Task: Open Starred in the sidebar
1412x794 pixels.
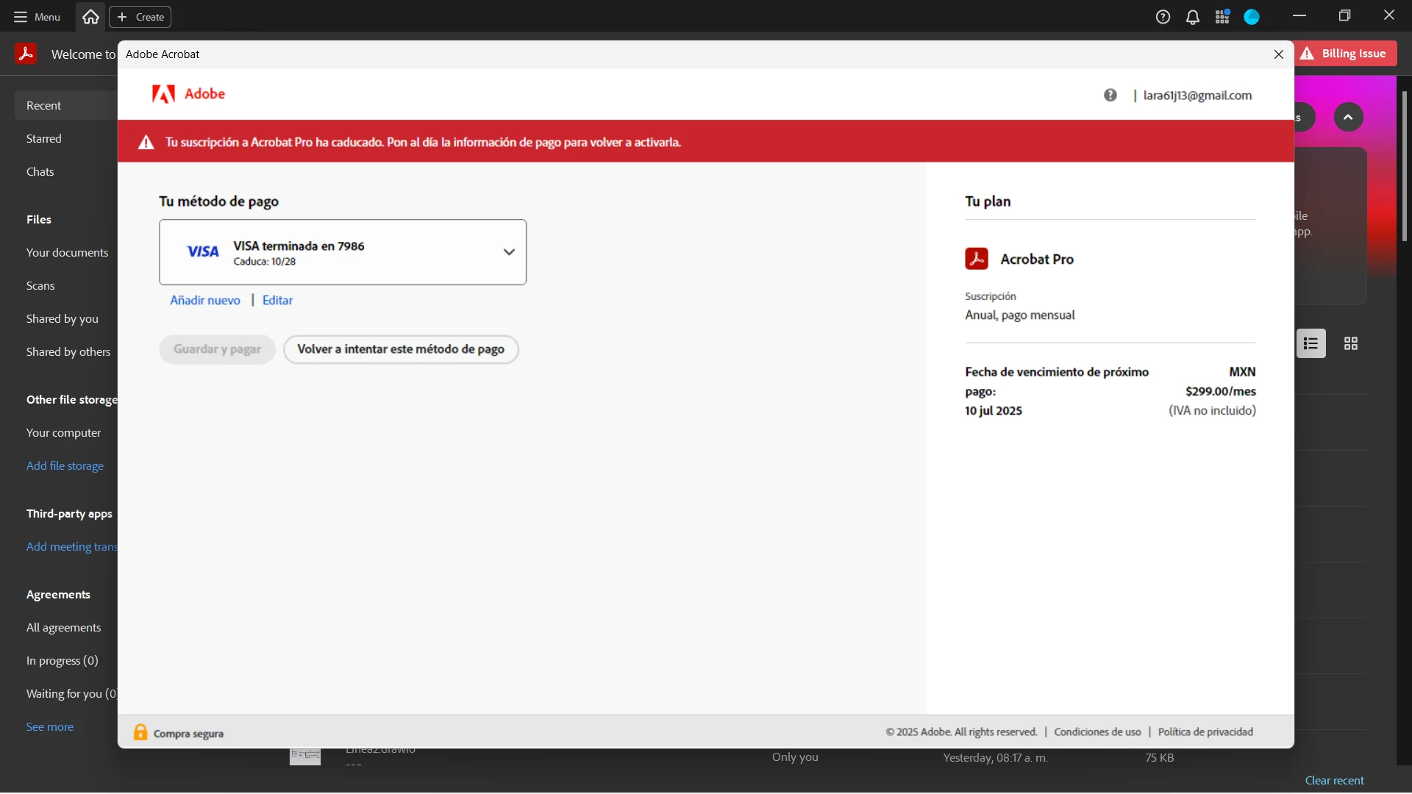Action: pos(44,139)
